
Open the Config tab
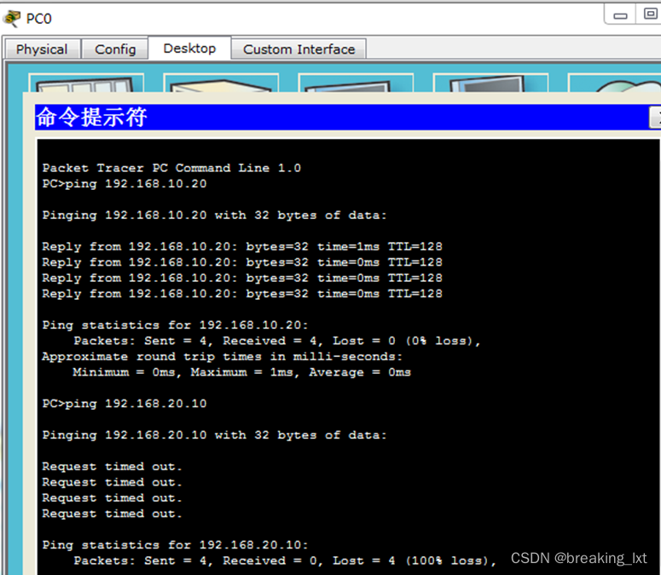(115, 49)
